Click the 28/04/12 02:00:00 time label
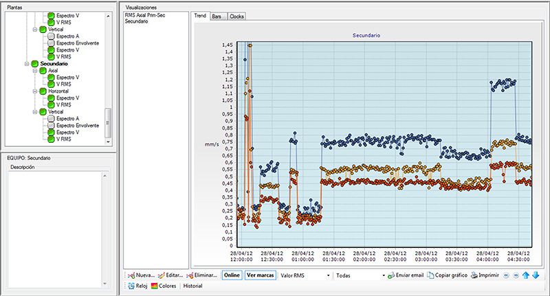The image size is (550, 296). 364,256
